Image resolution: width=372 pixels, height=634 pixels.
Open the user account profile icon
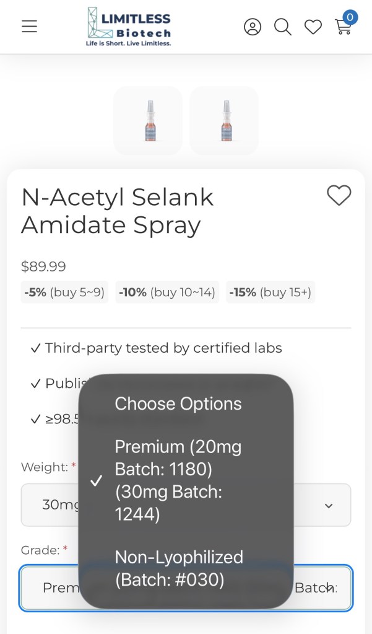(x=253, y=27)
